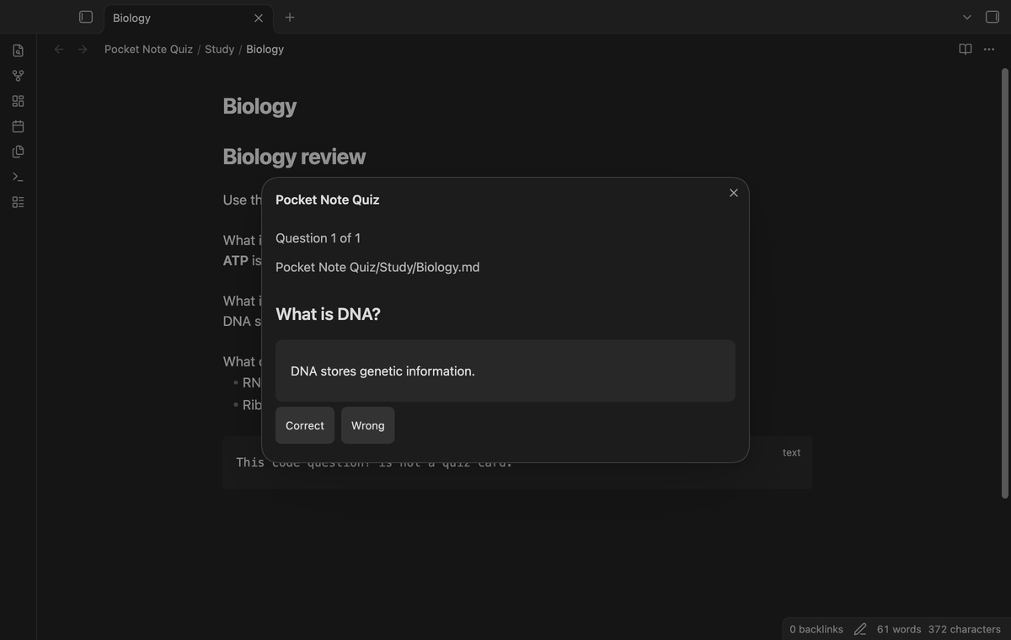Click the DNA answer text box
Screen dimensions: 1011x640
coord(505,371)
